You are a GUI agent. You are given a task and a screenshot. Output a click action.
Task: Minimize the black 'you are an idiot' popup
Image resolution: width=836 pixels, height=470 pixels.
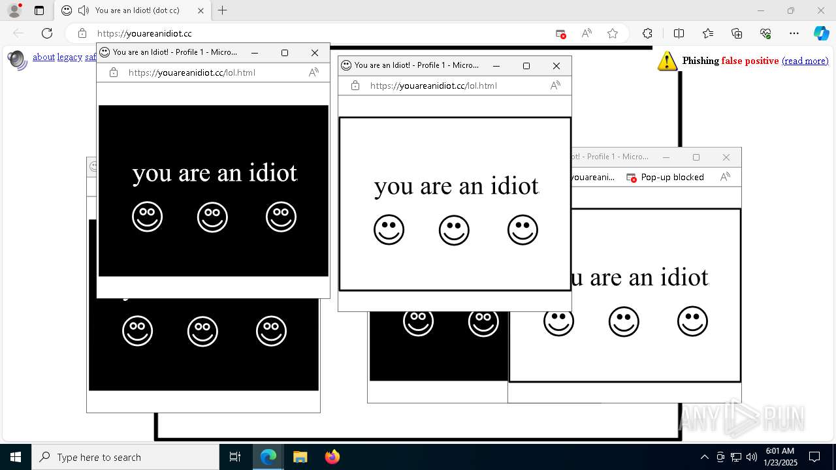[x=255, y=53]
